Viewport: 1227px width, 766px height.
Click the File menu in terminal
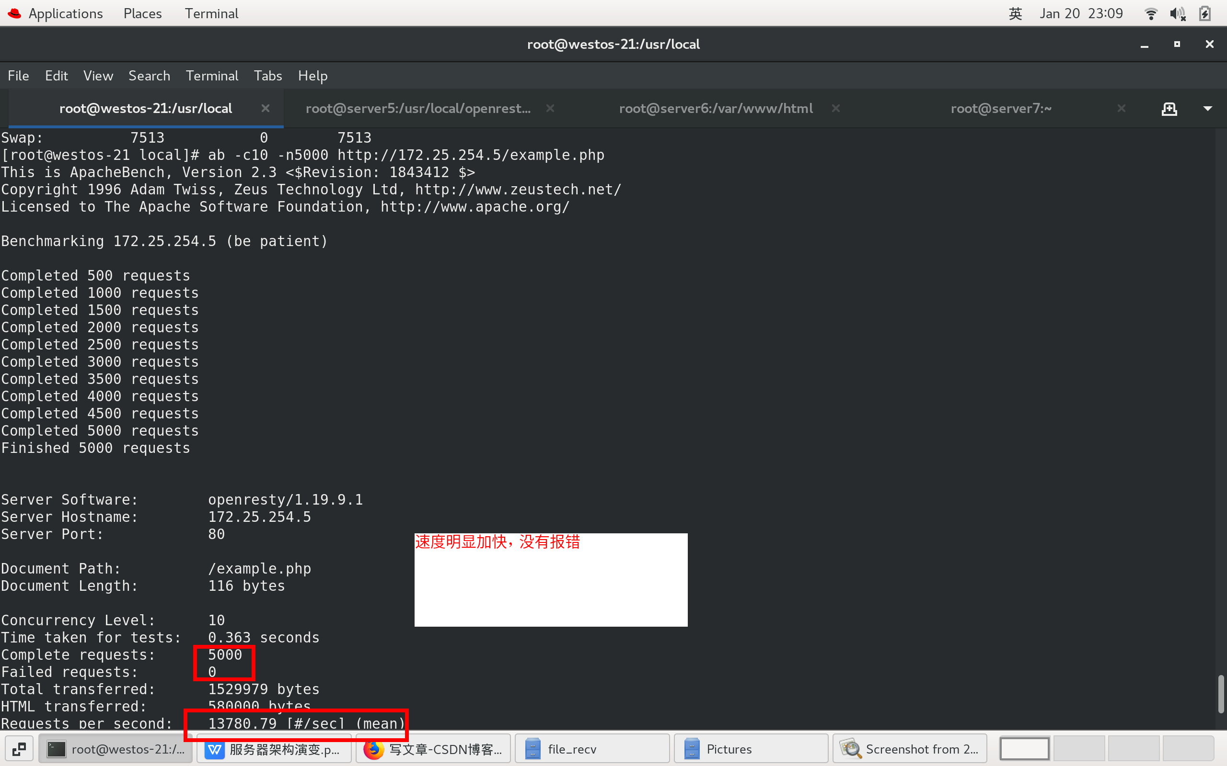[18, 75]
